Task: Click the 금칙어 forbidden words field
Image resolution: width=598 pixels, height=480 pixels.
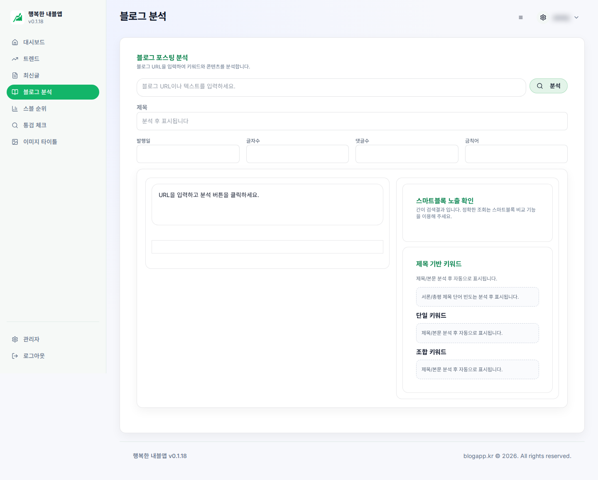Action: pyautogui.click(x=516, y=154)
